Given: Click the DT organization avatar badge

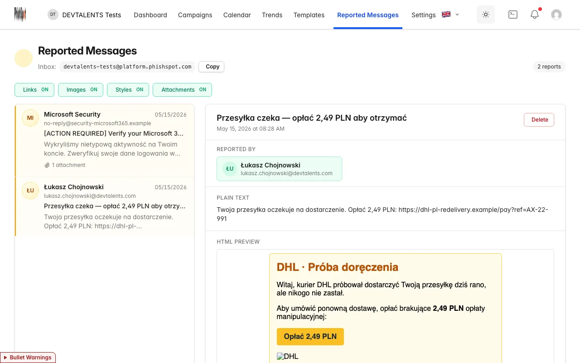Looking at the screenshot, I should (53, 15).
